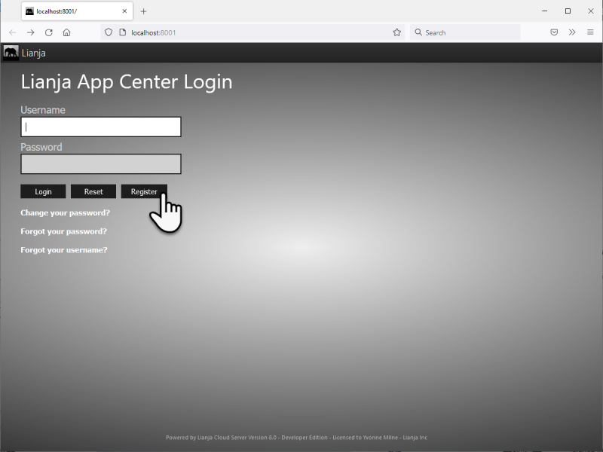Image resolution: width=603 pixels, height=452 pixels.
Task: Click the shield tracking protection icon
Action: [x=108, y=32]
